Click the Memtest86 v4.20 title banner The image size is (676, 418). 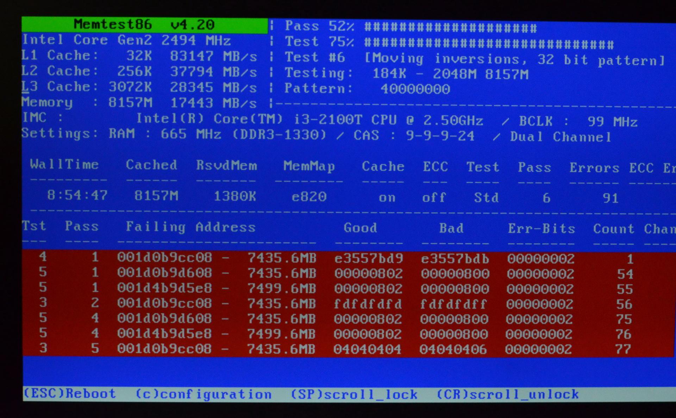(x=144, y=25)
